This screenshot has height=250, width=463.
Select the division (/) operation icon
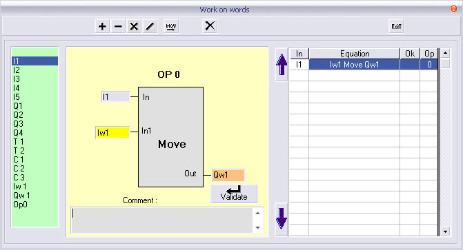click(x=150, y=27)
